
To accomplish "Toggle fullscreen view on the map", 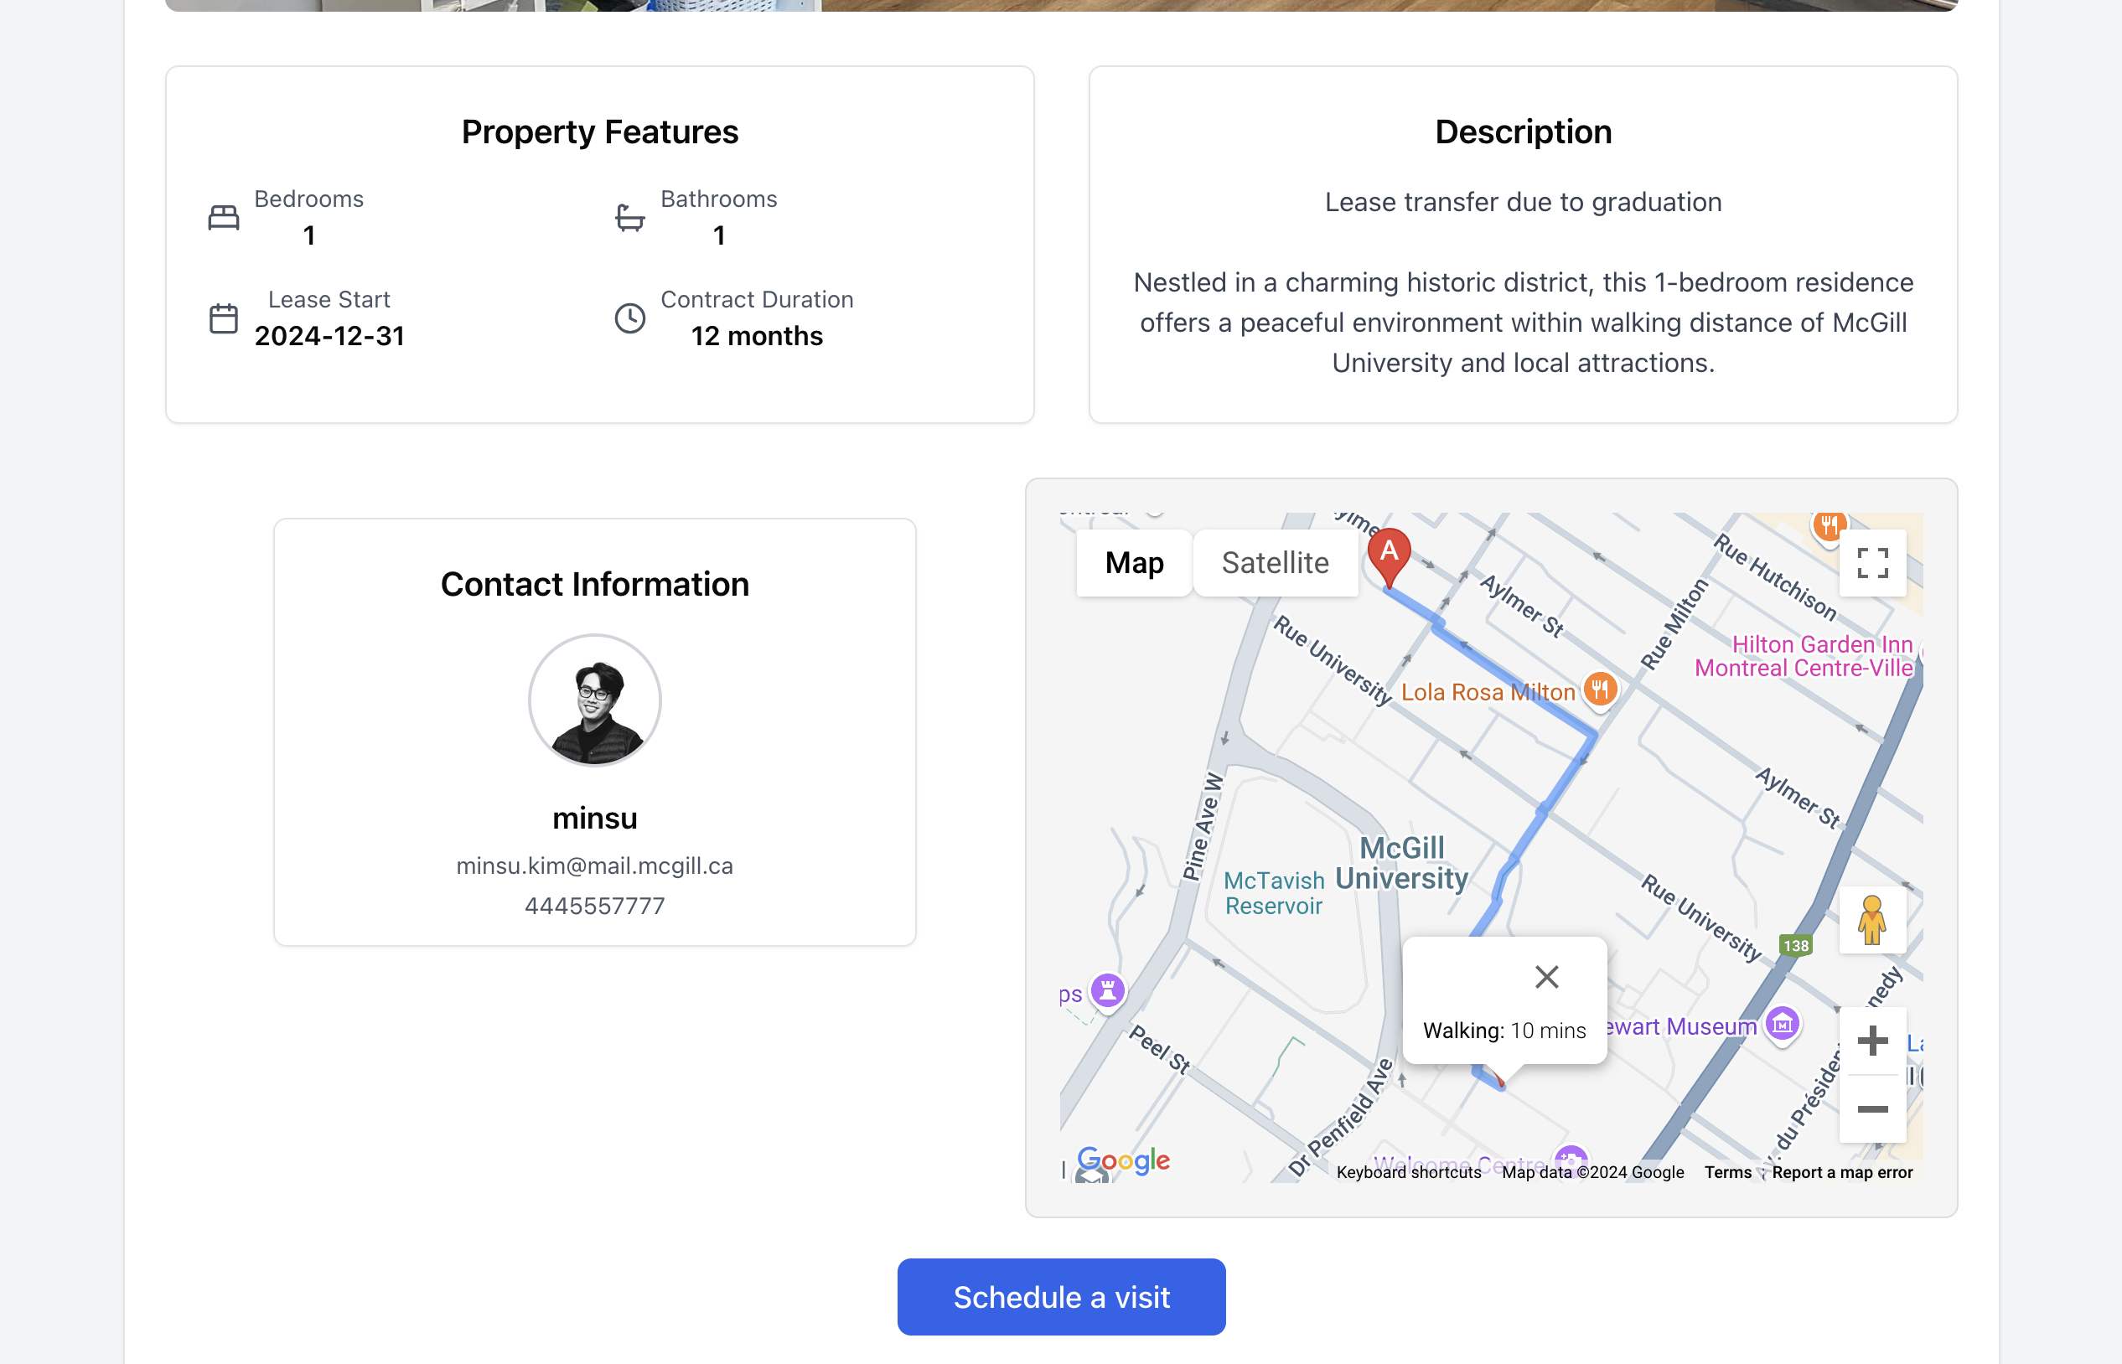I will click(1871, 563).
